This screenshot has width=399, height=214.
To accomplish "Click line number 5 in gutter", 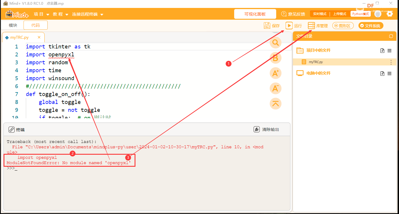I will pyautogui.click(x=16, y=78).
